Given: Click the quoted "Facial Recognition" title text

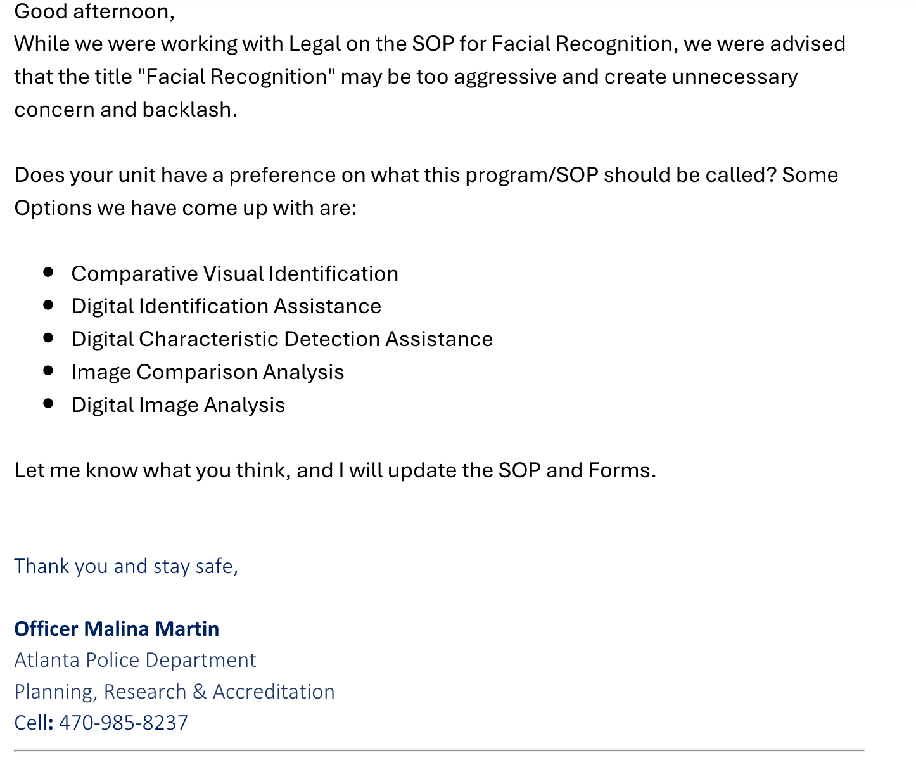Looking at the screenshot, I should coord(236,77).
